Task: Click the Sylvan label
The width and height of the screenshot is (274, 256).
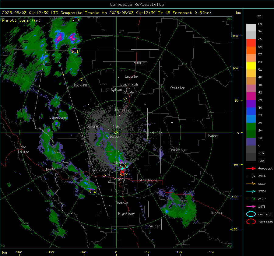Action: coord(116,90)
